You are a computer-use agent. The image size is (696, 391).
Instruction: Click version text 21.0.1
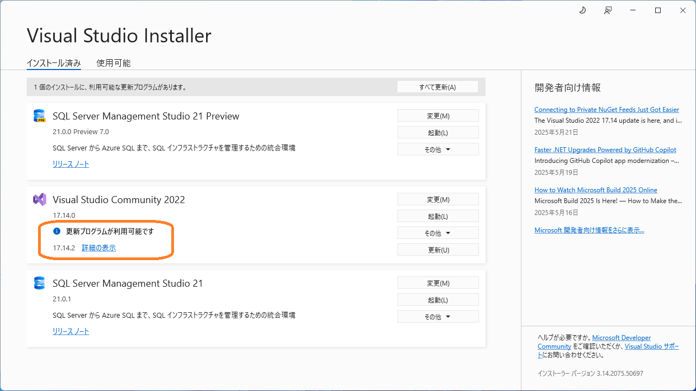point(62,299)
